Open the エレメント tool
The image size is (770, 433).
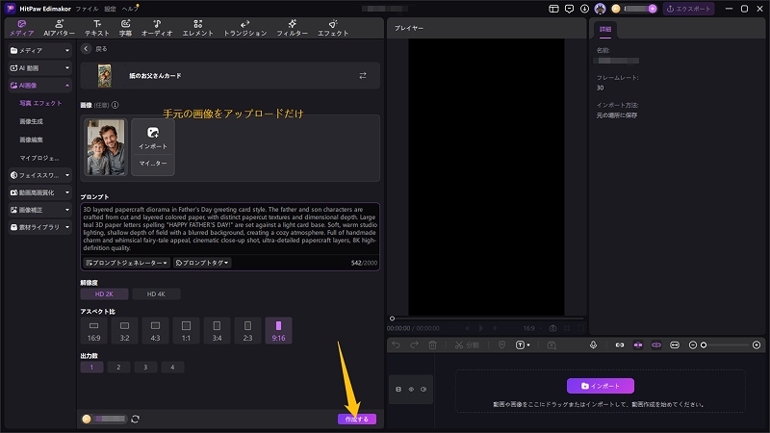(x=198, y=28)
